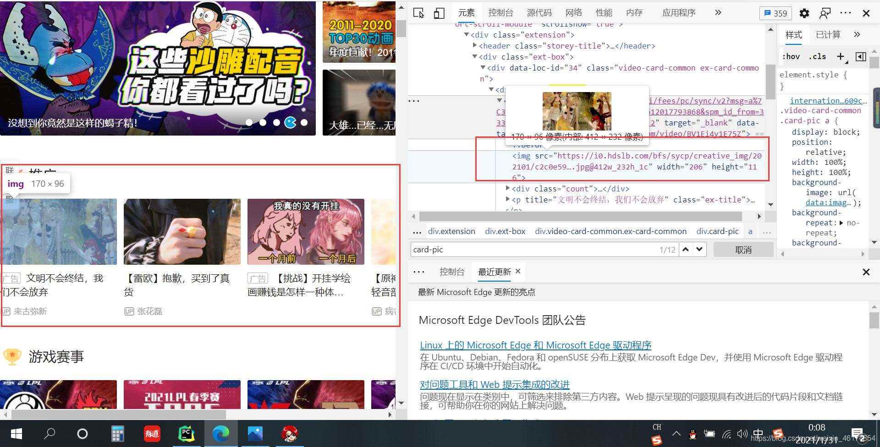The height and width of the screenshot is (447, 880).
Task: Collapse the div.extension node
Action: click(467, 35)
